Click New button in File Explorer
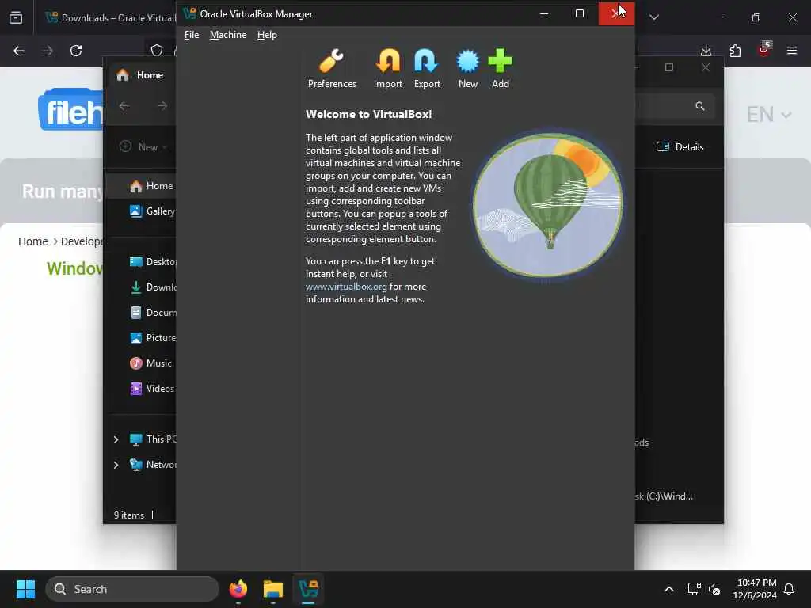811x608 pixels. point(143,146)
